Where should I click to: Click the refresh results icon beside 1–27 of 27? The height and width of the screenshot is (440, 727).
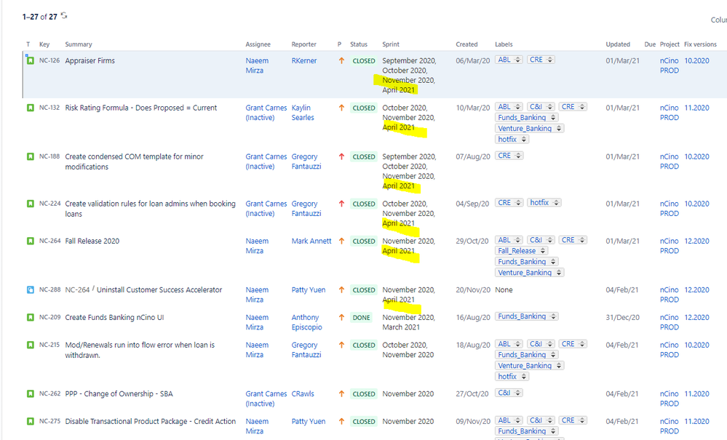tap(64, 16)
